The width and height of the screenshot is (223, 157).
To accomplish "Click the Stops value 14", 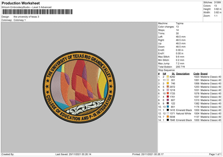I will pos(177,30).
